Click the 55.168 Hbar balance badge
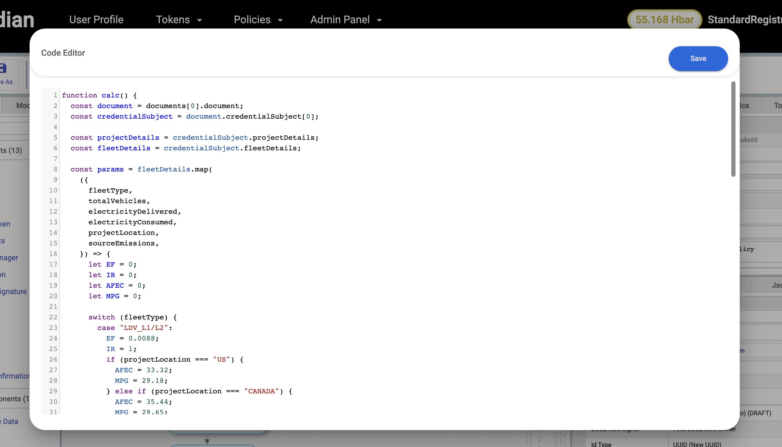This screenshot has height=447, width=782. [x=664, y=20]
